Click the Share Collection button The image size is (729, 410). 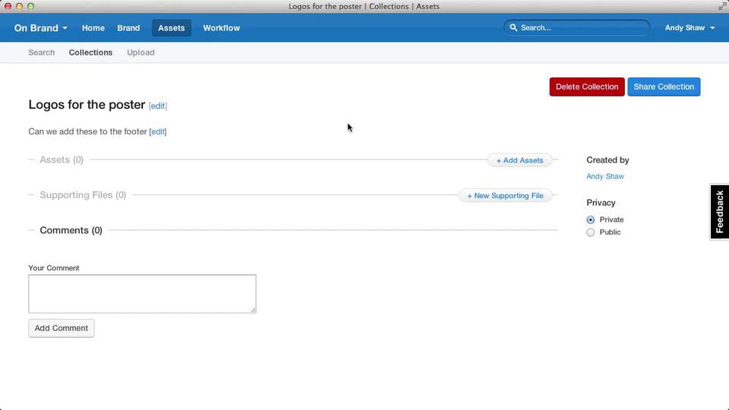664,87
